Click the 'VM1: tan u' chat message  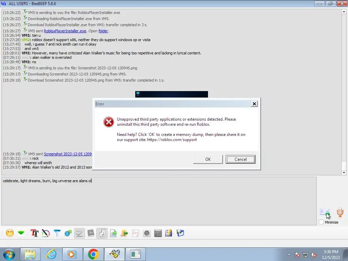coord(31,35)
